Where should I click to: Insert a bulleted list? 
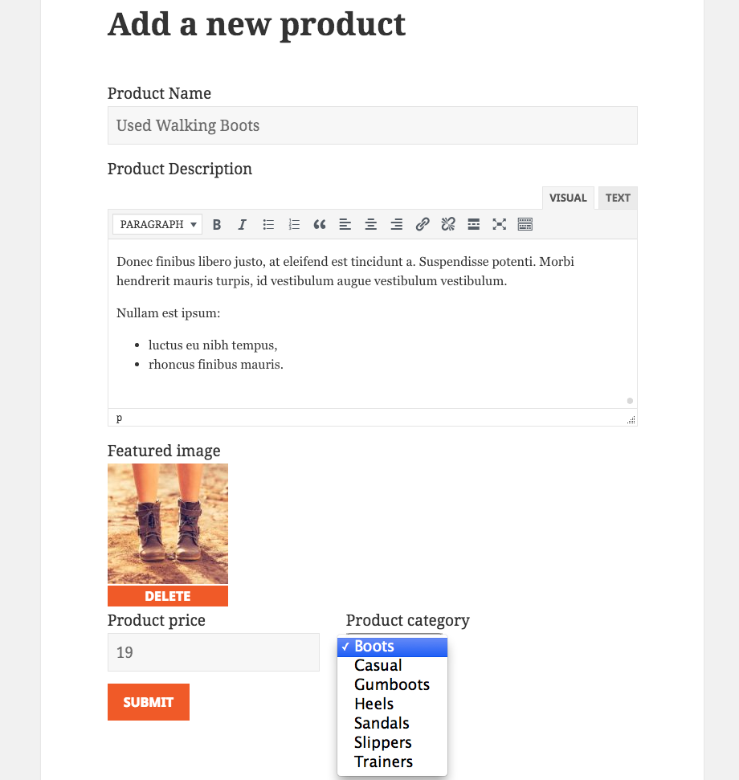(268, 224)
